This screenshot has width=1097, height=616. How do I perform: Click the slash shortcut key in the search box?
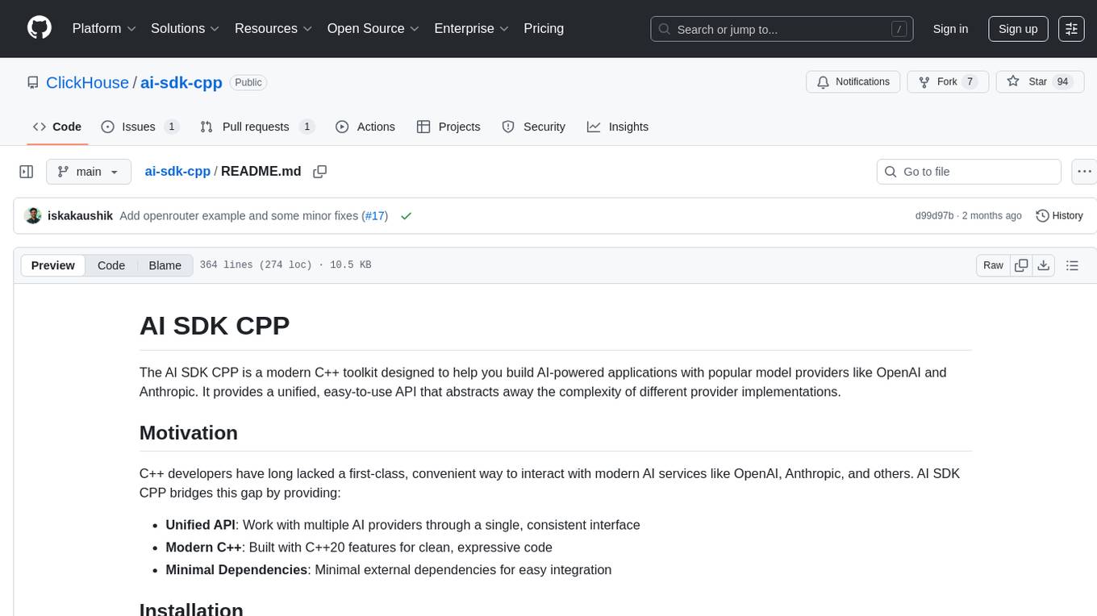click(x=899, y=29)
